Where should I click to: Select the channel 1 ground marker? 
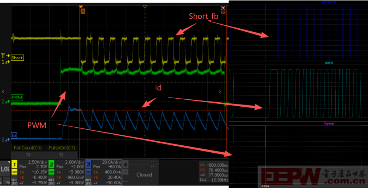(x=4, y=62)
